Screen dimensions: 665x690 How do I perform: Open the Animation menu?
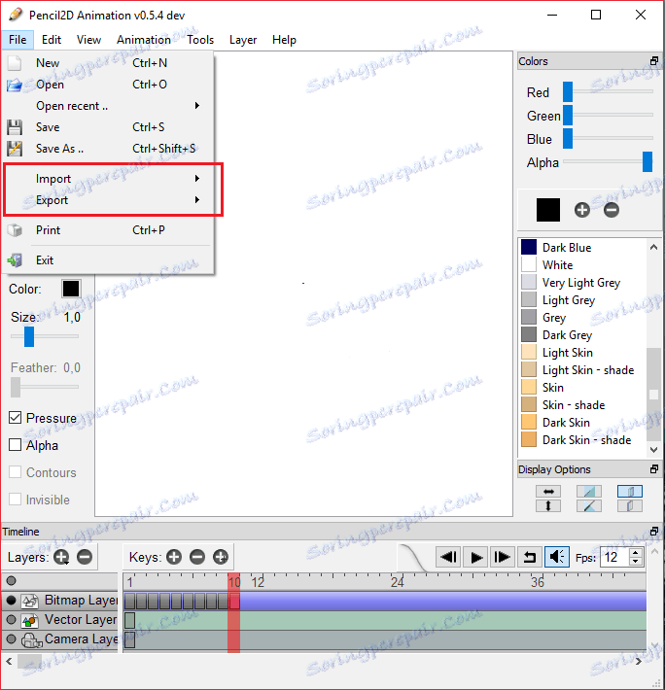tap(144, 40)
